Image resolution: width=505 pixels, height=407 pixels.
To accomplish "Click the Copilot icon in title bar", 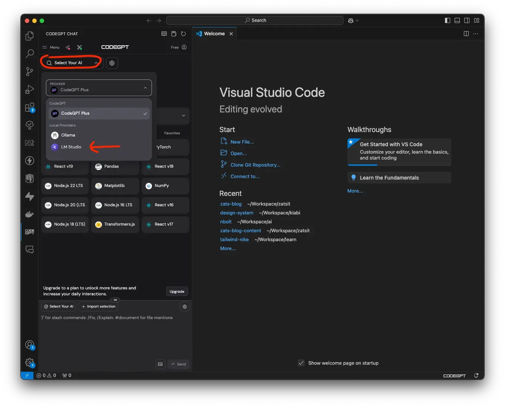I will [350, 20].
